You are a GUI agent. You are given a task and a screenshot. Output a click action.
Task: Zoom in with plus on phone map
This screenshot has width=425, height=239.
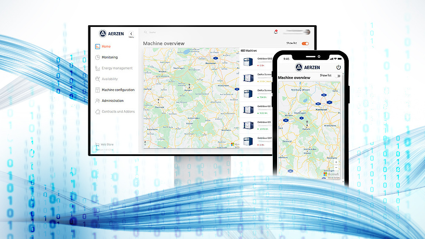pyautogui.click(x=336, y=162)
